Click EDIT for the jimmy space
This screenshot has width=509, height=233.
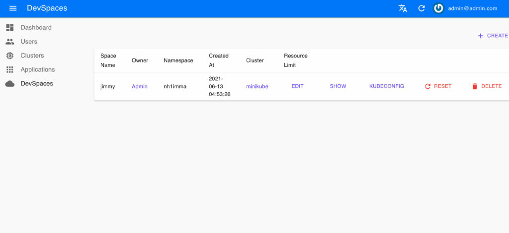[x=297, y=86]
